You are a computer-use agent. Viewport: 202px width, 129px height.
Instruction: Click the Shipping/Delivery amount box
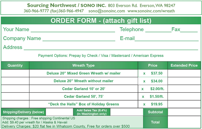pos(59,112)
